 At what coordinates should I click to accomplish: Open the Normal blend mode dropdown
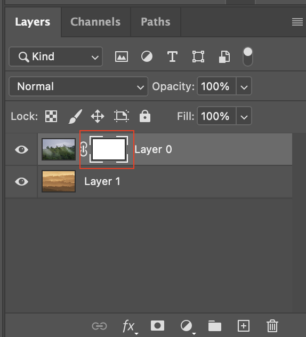pos(78,86)
